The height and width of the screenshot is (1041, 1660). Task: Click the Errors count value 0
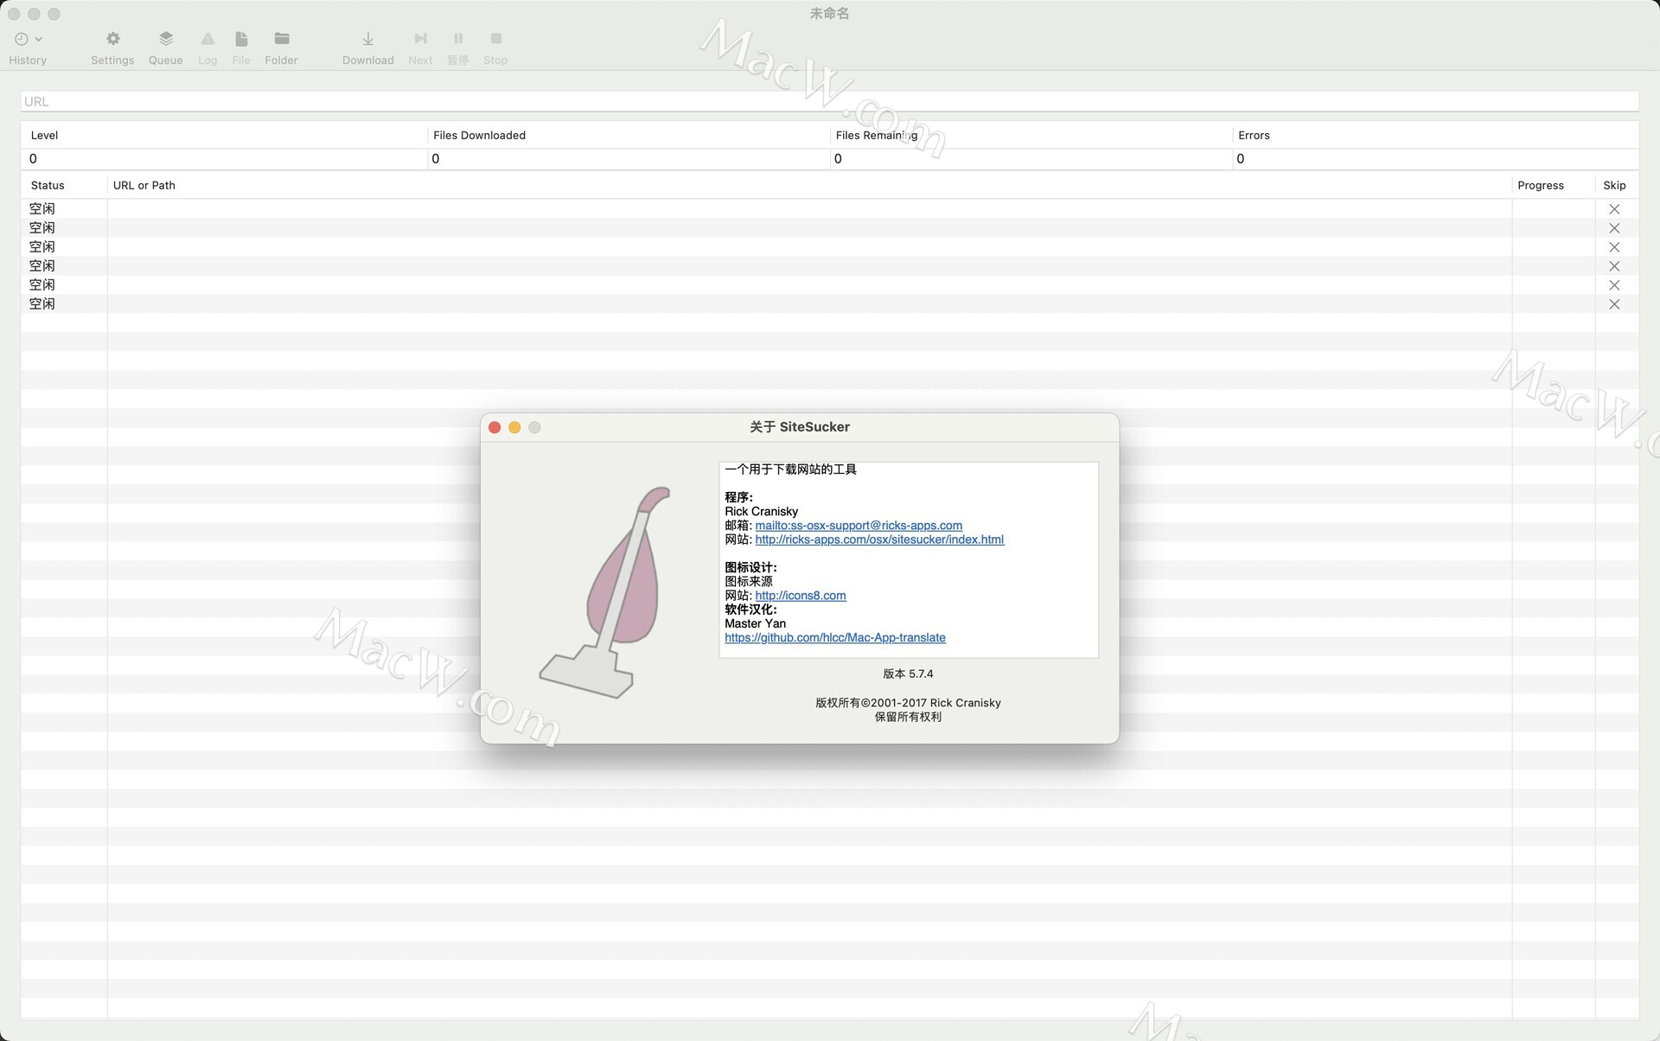click(x=1241, y=158)
